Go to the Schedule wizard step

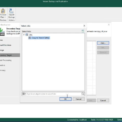point(3,65)
